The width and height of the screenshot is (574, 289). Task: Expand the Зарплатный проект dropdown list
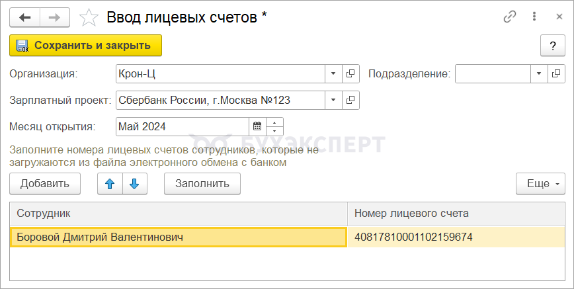(x=333, y=101)
